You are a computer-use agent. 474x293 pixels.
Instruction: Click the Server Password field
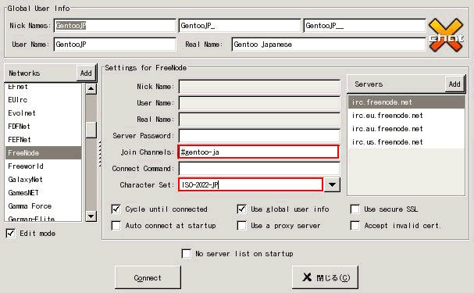point(259,136)
